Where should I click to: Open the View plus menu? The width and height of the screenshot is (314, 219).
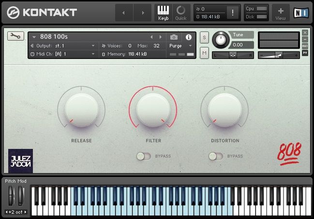(281, 12)
